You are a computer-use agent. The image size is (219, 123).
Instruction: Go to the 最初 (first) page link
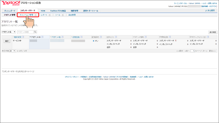180,51
